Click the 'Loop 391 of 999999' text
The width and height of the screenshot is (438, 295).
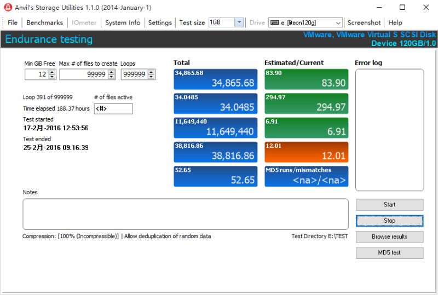click(x=48, y=97)
